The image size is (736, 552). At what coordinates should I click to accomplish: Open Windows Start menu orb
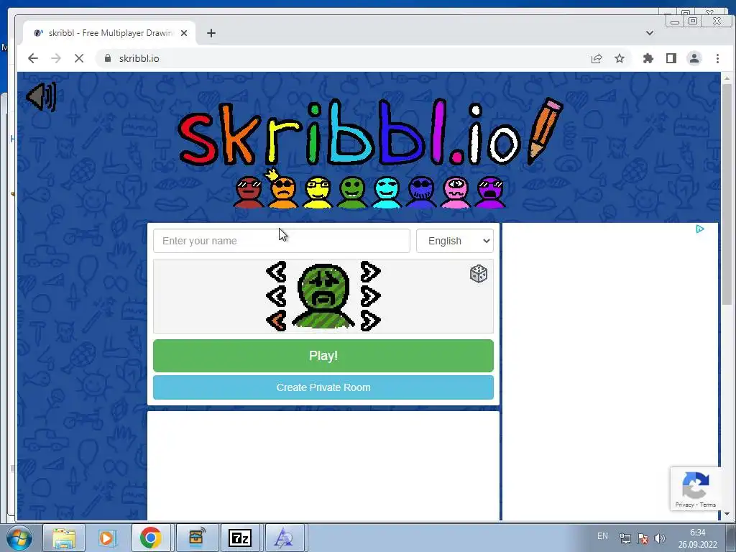pyautogui.click(x=19, y=538)
